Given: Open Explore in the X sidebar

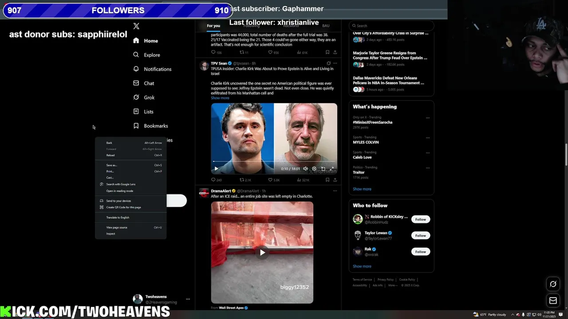Looking at the screenshot, I should point(146,55).
